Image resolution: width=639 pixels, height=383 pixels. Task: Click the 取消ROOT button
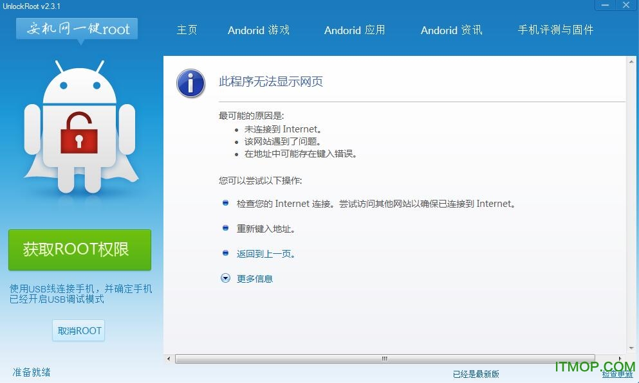click(79, 331)
